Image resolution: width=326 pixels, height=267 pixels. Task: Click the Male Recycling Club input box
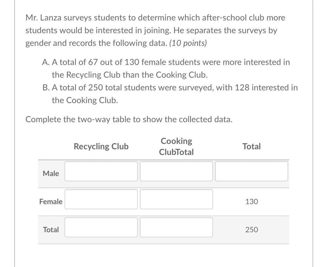point(101,171)
